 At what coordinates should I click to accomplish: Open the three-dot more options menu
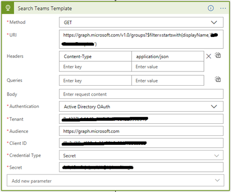(223, 8)
